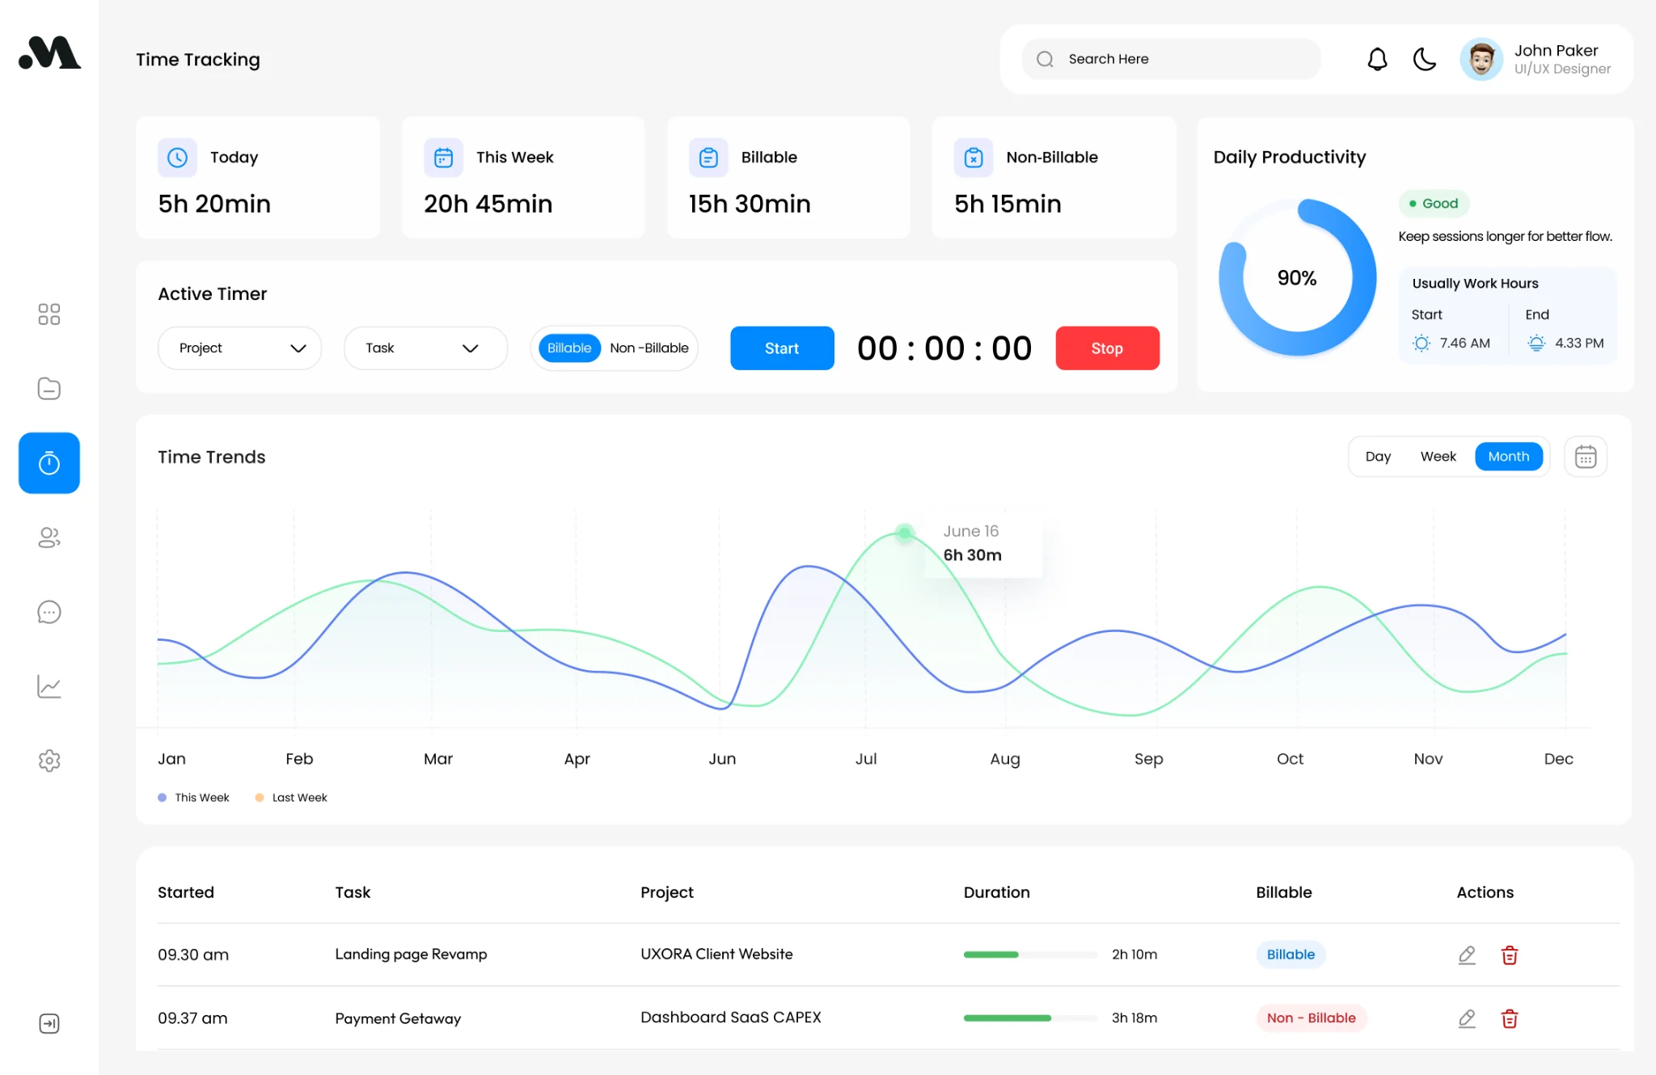Image resolution: width=1656 pixels, height=1075 pixels.
Task: Click the Search Here input field
Action: click(x=1171, y=59)
